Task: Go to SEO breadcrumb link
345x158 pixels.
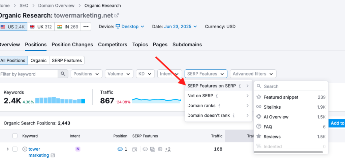Action: click(x=24, y=5)
